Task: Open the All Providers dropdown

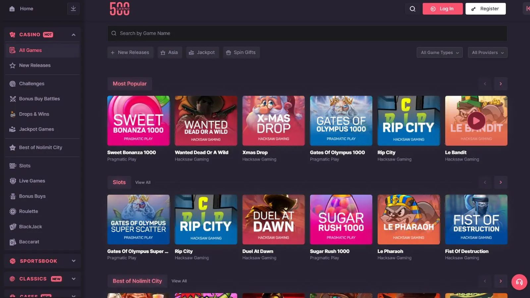Action: coord(487,52)
